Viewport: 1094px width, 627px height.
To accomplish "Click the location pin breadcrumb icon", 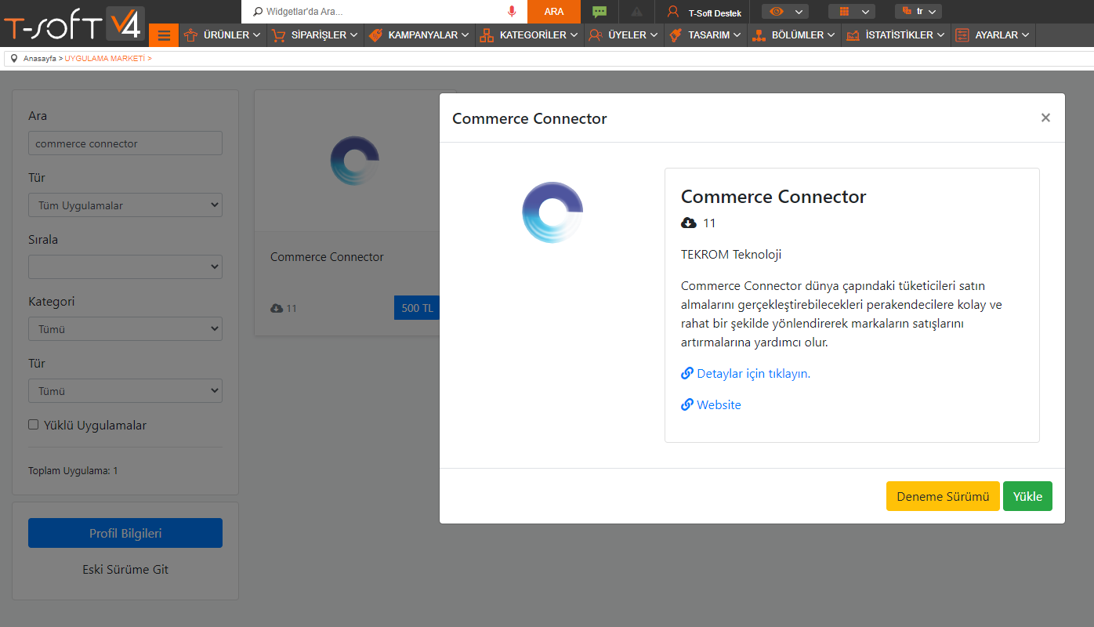I will pyautogui.click(x=14, y=59).
